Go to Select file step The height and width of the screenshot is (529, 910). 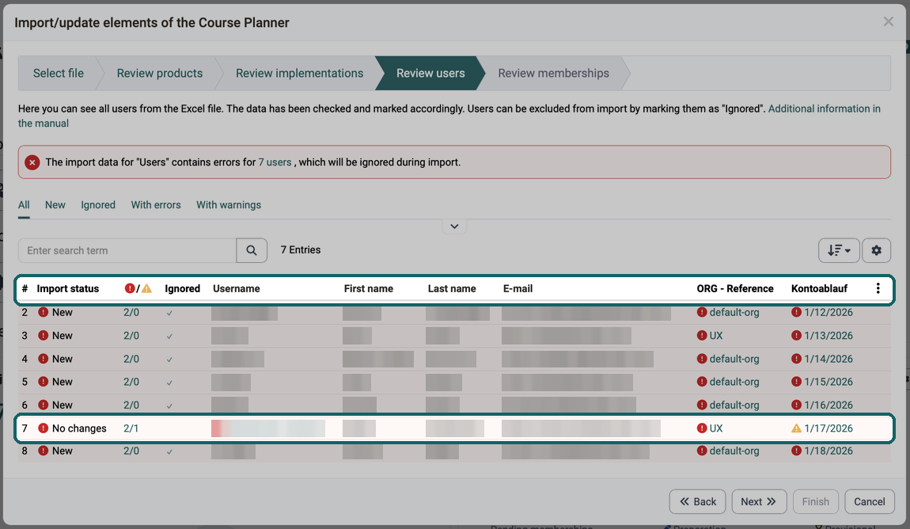click(58, 73)
